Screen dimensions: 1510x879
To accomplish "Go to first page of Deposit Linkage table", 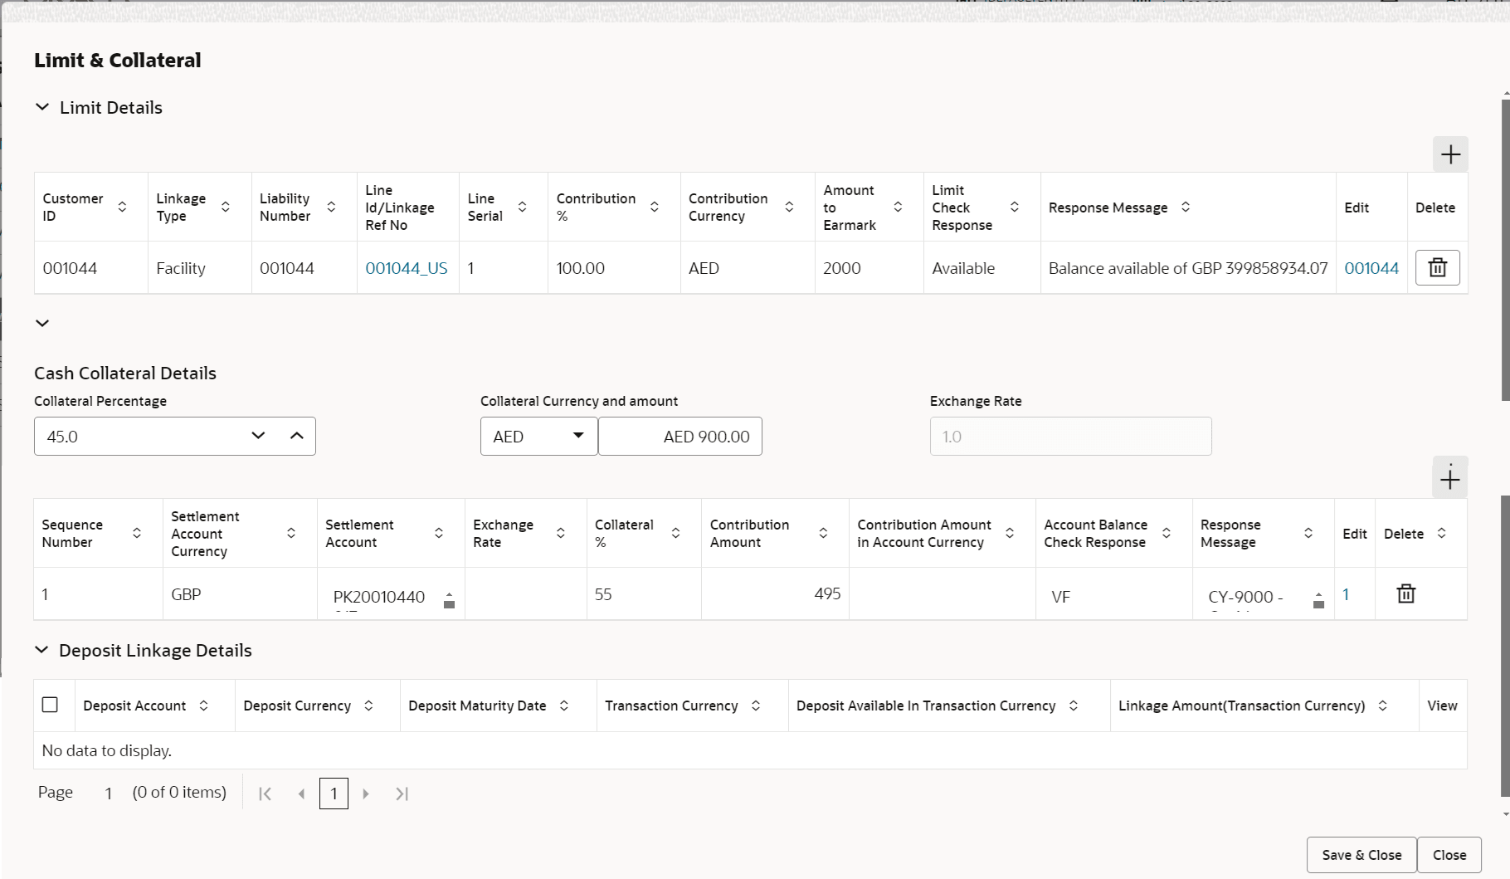I will (265, 794).
